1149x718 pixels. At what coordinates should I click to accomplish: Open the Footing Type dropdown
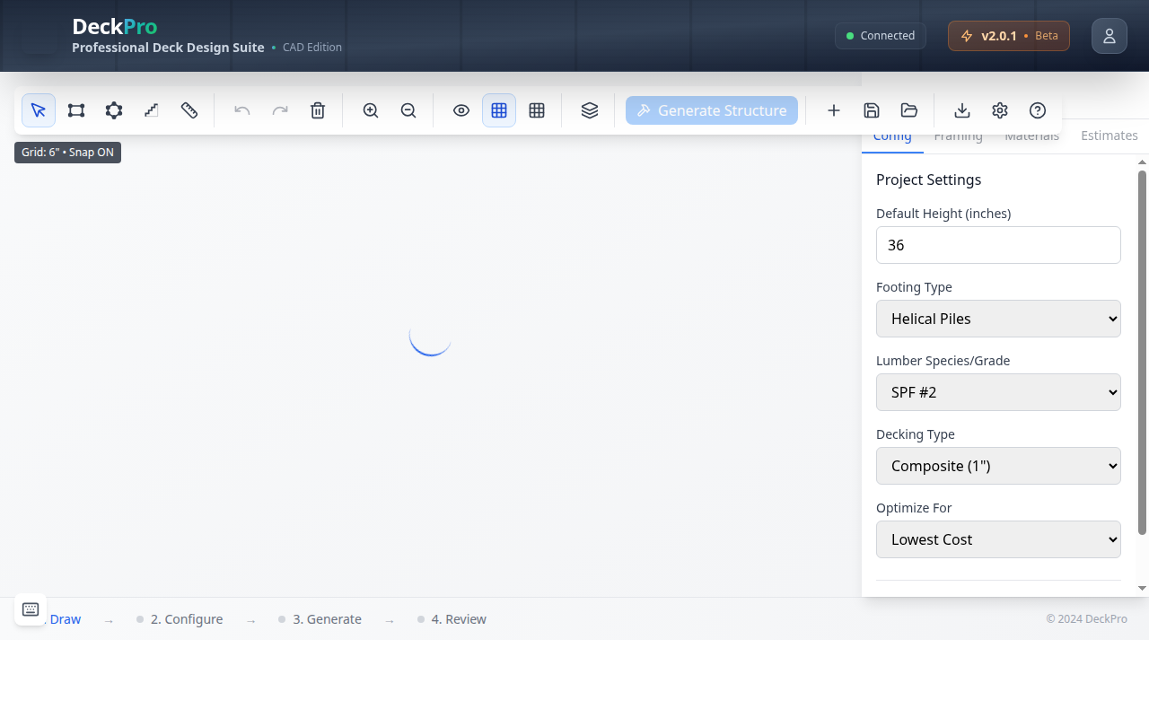point(998,319)
